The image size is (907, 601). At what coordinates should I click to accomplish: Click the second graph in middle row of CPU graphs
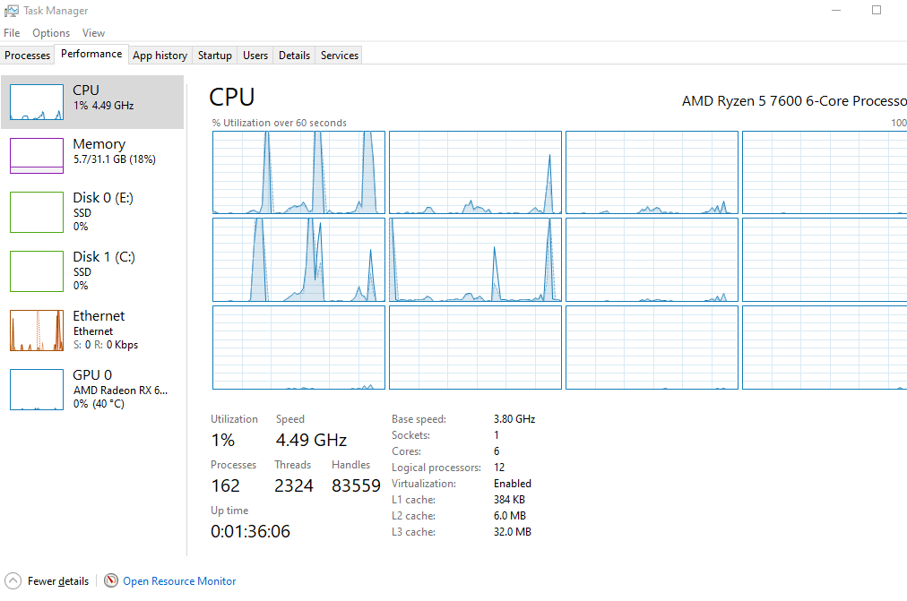476,260
